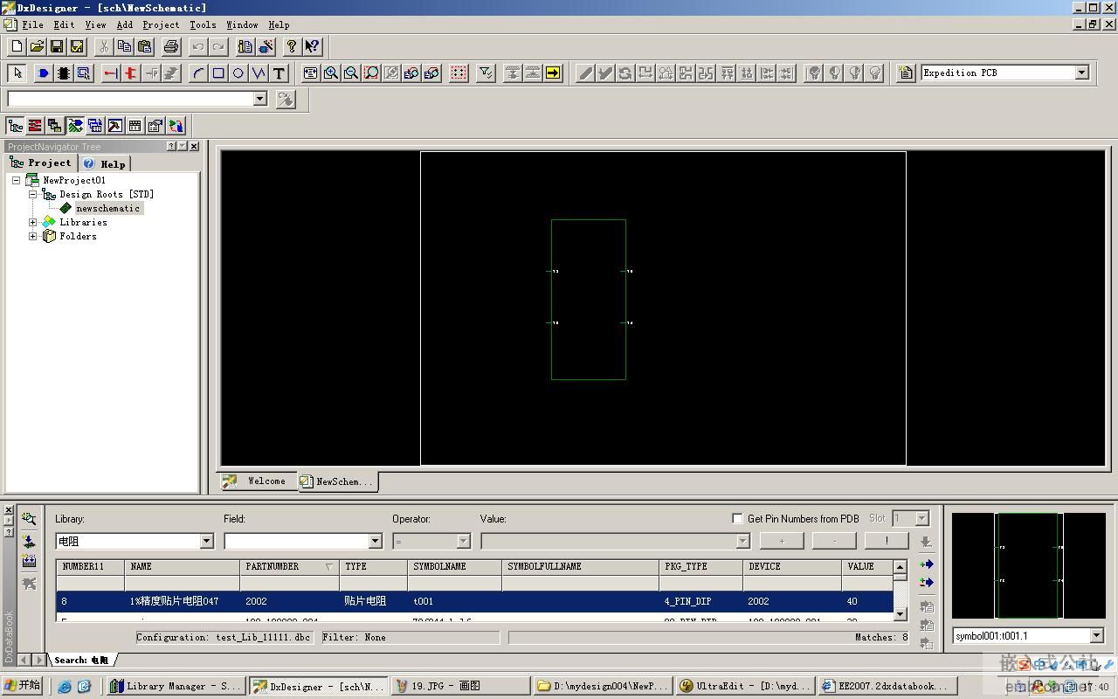Select the Text tool T icon
This screenshot has width=1118, height=699.
(x=279, y=73)
